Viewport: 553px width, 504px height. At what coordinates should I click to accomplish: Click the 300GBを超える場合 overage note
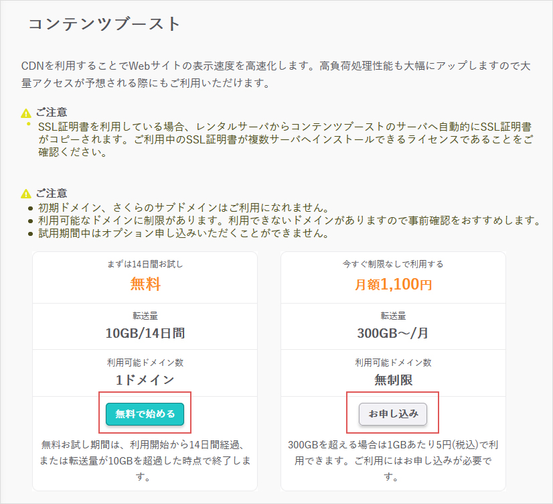pyautogui.click(x=393, y=461)
